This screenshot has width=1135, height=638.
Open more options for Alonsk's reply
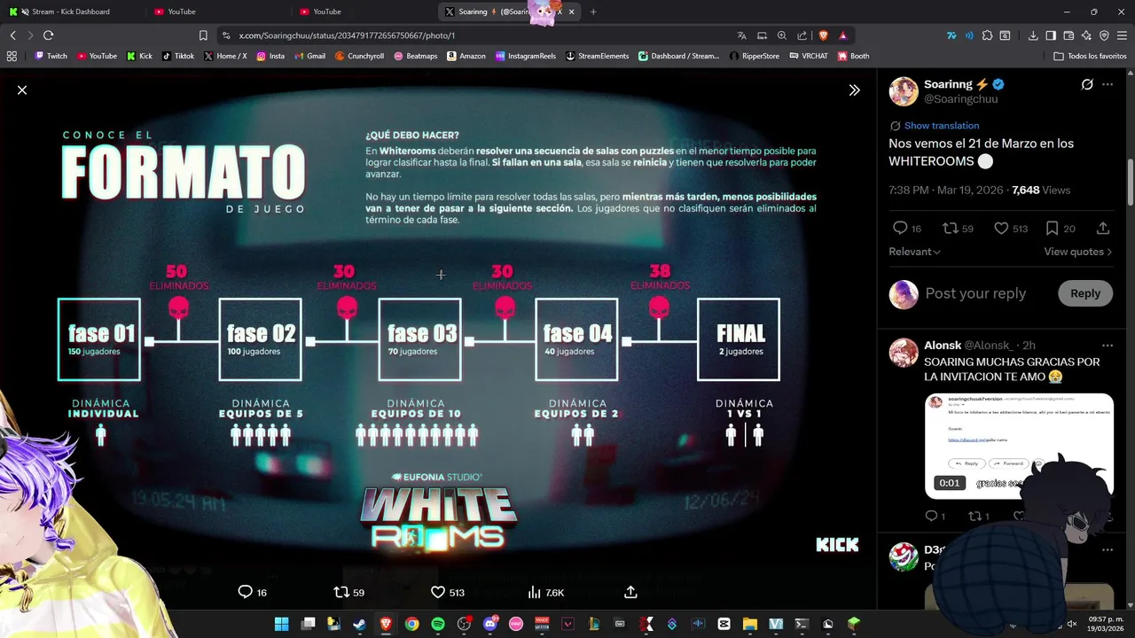1108,345
